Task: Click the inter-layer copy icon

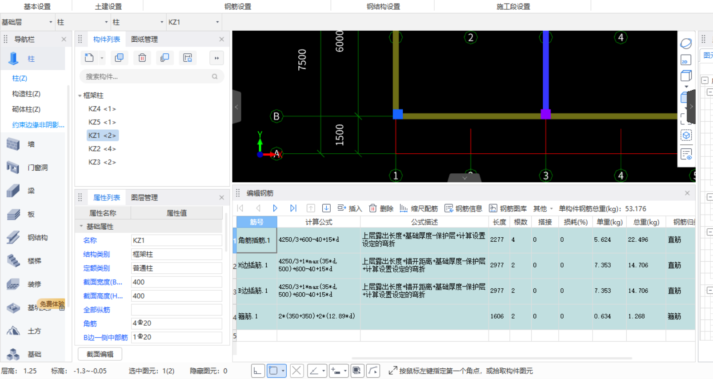Action: [x=165, y=58]
